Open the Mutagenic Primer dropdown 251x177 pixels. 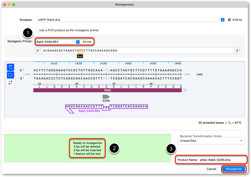pyautogui.click(x=78, y=42)
